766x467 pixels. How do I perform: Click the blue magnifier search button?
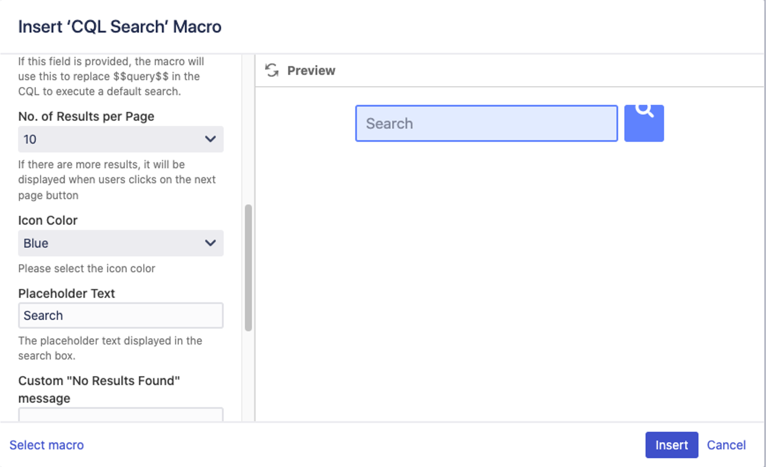[644, 123]
